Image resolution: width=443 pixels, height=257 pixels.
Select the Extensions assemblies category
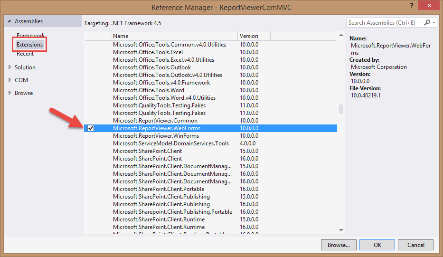coord(29,45)
